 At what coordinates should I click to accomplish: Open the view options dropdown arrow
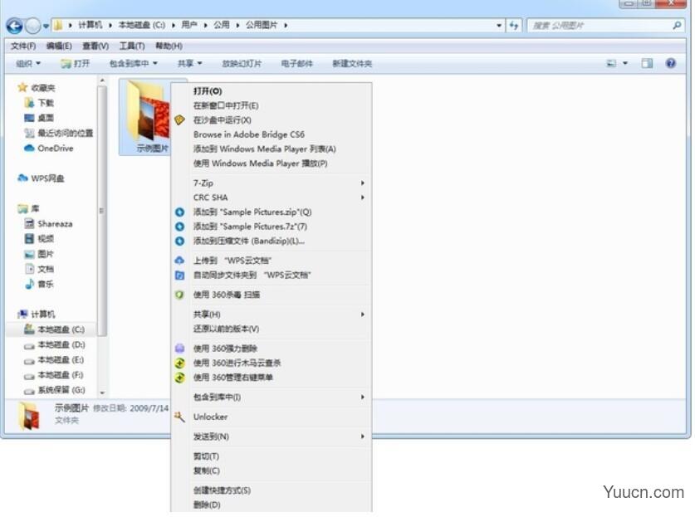(625, 64)
